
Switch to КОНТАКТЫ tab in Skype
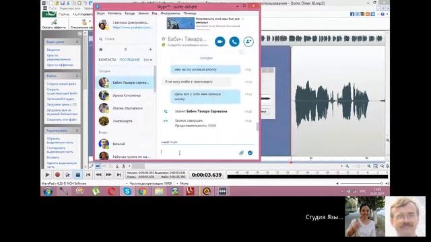[107, 60]
